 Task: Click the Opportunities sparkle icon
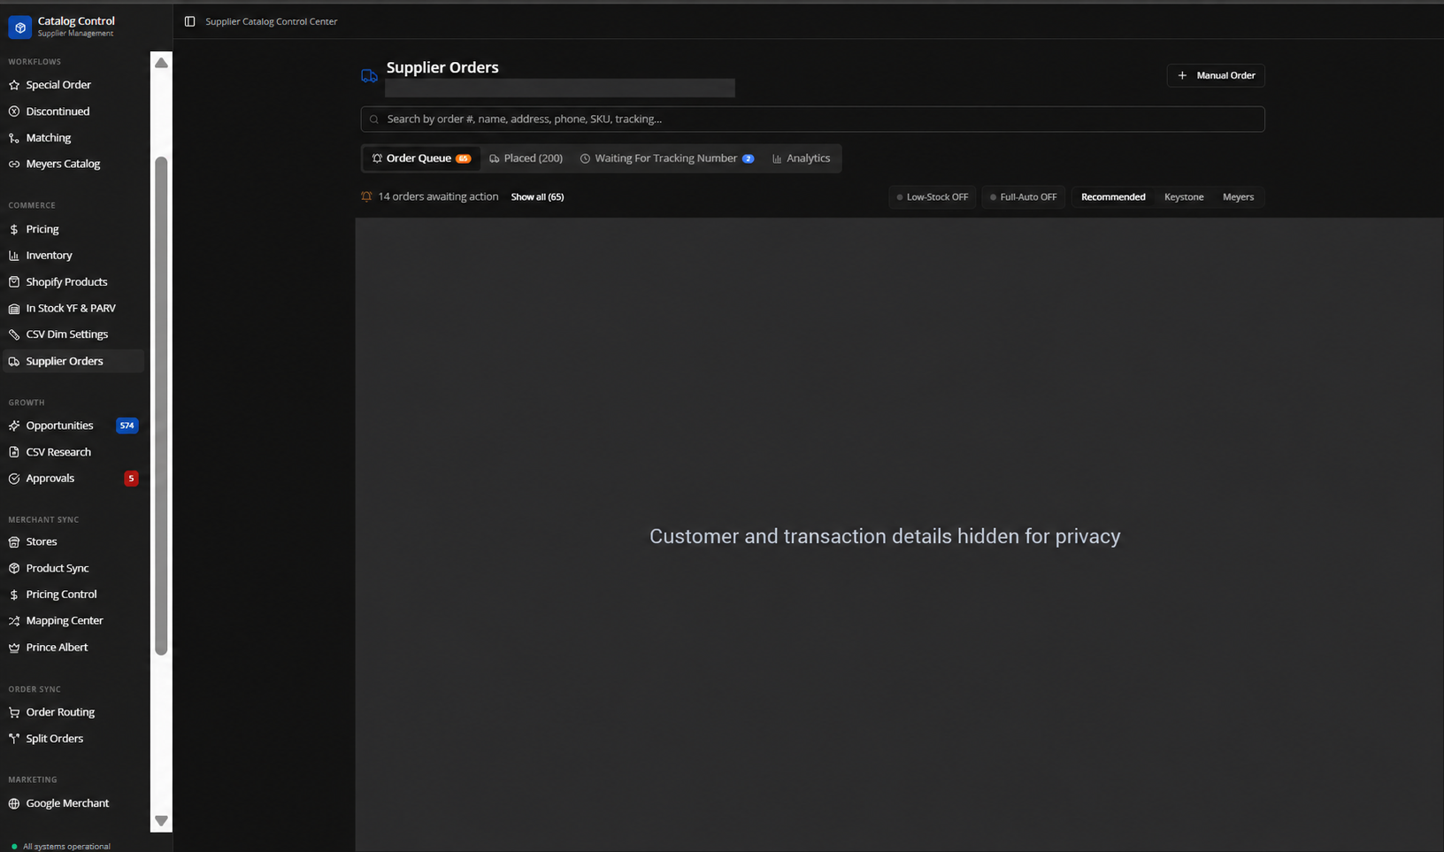pos(14,426)
